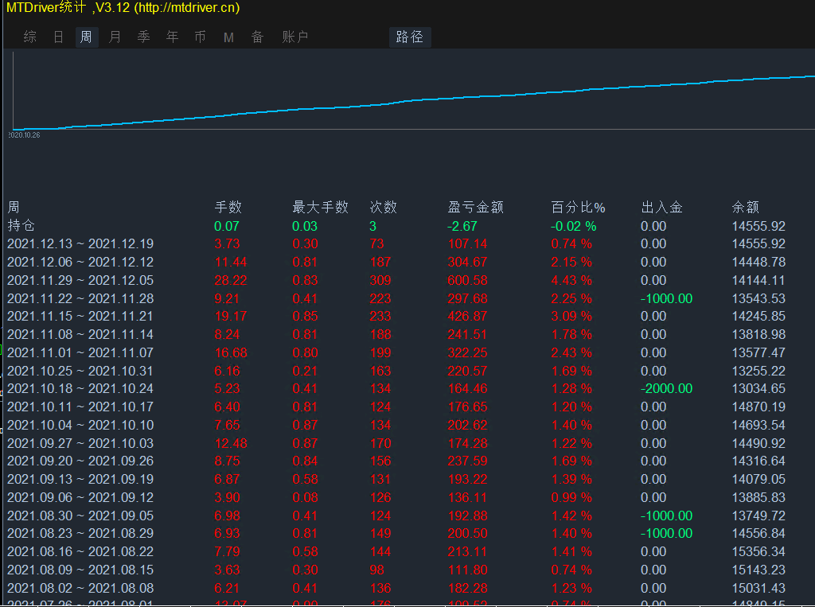Click the 路径 path button
815x607 pixels.
coord(410,37)
